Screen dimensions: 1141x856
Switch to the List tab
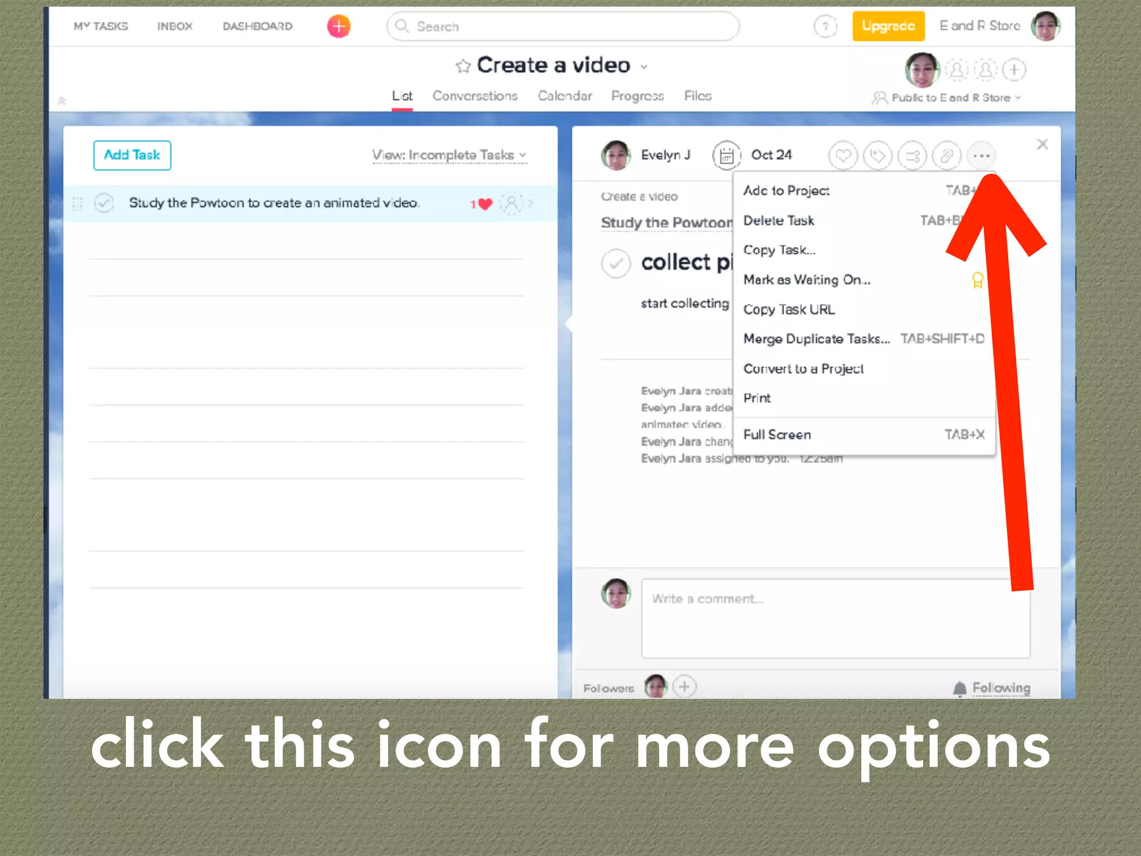click(402, 96)
